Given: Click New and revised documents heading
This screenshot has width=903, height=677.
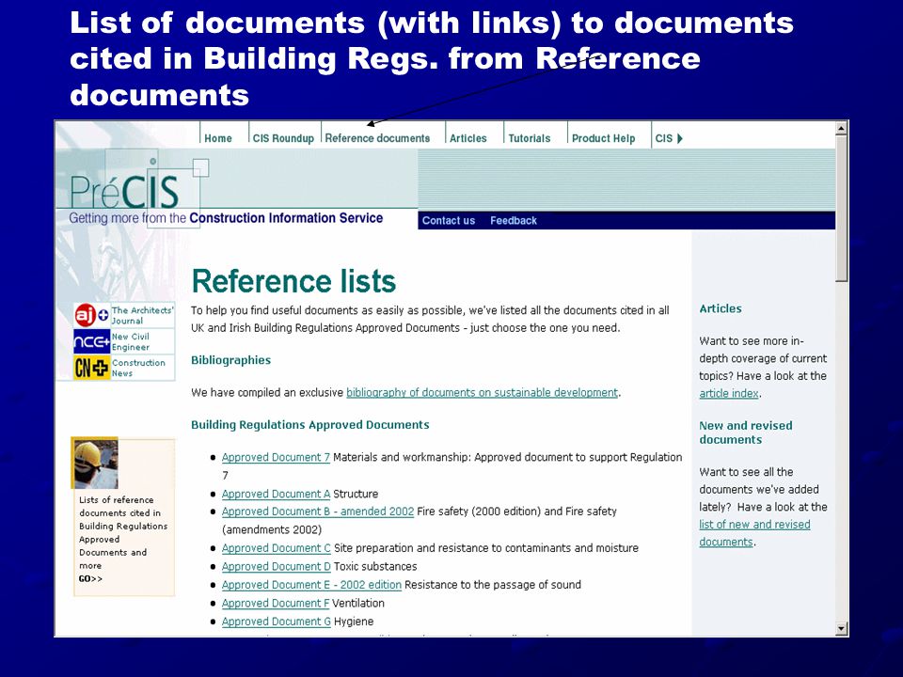Looking at the screenshot, I should click(x=746, y=433).
